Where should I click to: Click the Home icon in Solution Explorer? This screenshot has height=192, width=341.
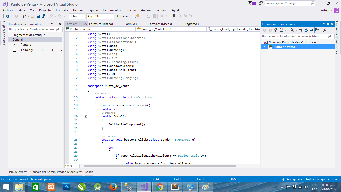click(x=275, y=30)
